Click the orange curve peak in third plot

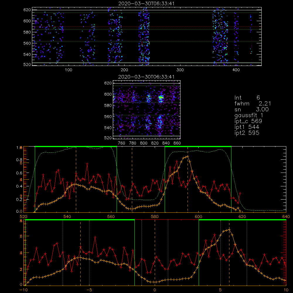[x=188, y=156]
